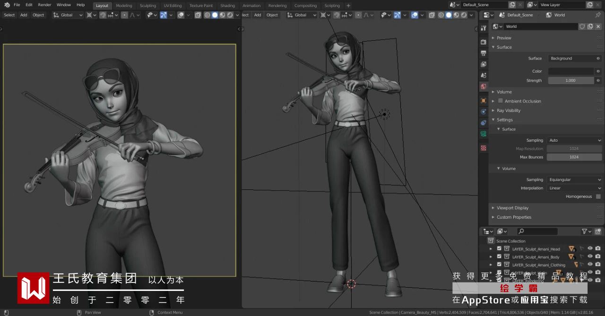Open Volume Sampling Equiangular dropdown
This screenshot has width=605, height=316.
click(575, 179)
